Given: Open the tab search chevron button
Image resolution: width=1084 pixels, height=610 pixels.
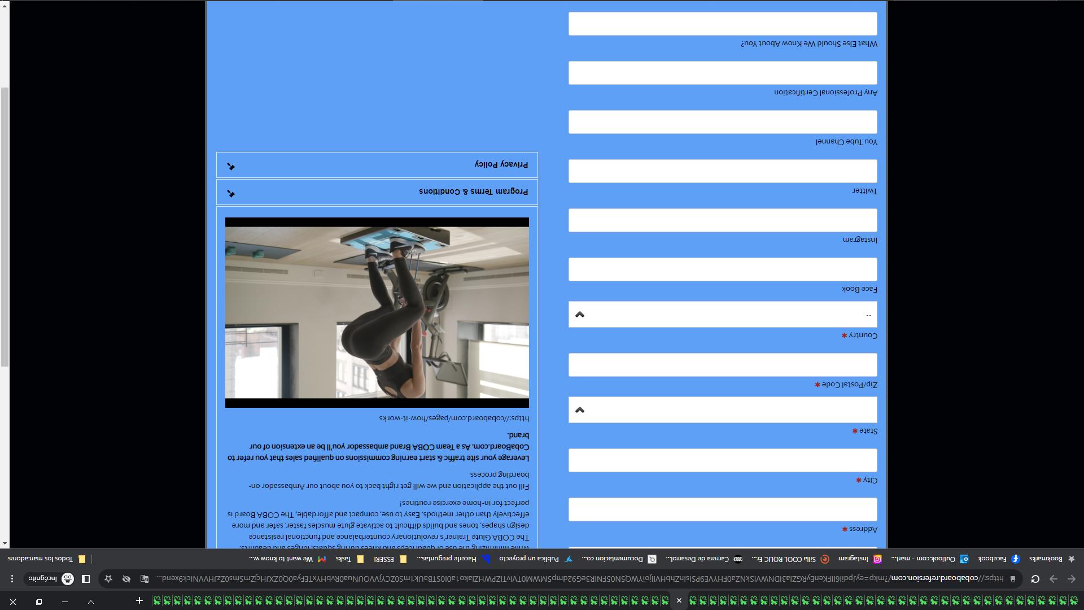Looking at the screenshot, I should click(91, 602).
